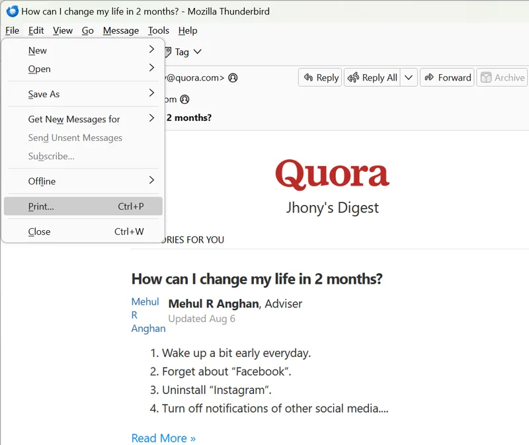Open the Tag dropdown arrow

coord(198,52)
